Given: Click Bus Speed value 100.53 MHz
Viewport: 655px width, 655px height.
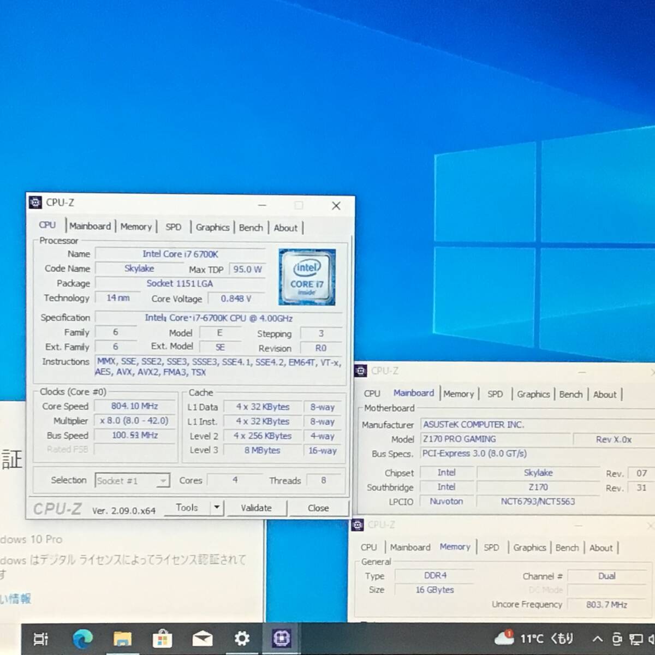Looking at the screenshot, I should (134, 435).
